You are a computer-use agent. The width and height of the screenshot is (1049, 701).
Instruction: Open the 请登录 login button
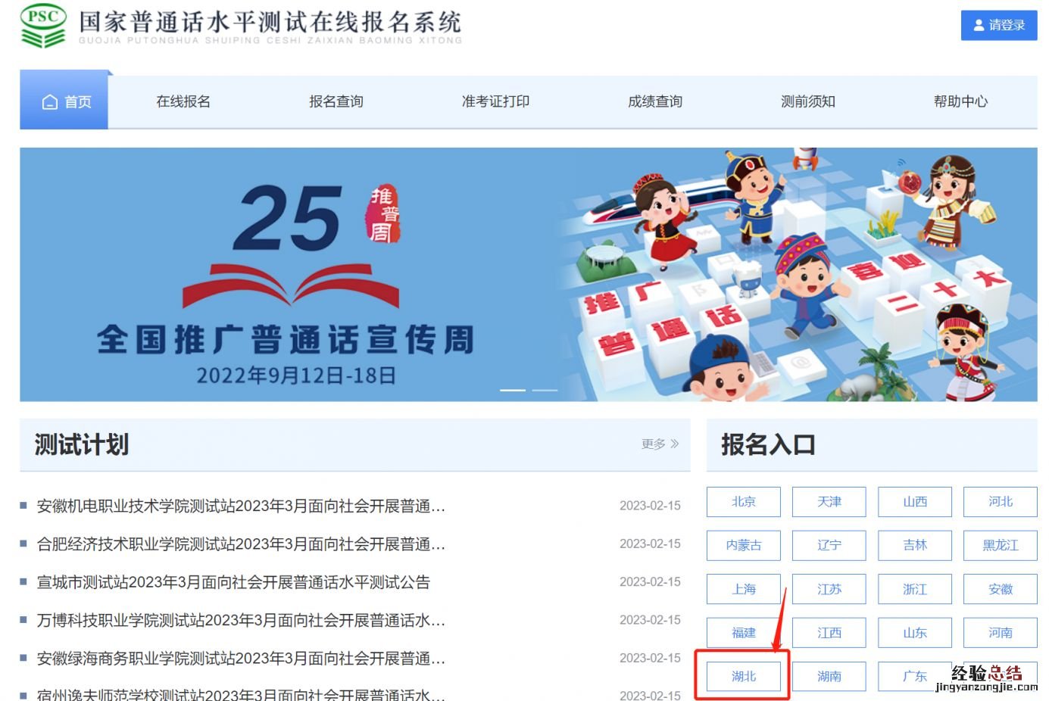coord(998,25)
